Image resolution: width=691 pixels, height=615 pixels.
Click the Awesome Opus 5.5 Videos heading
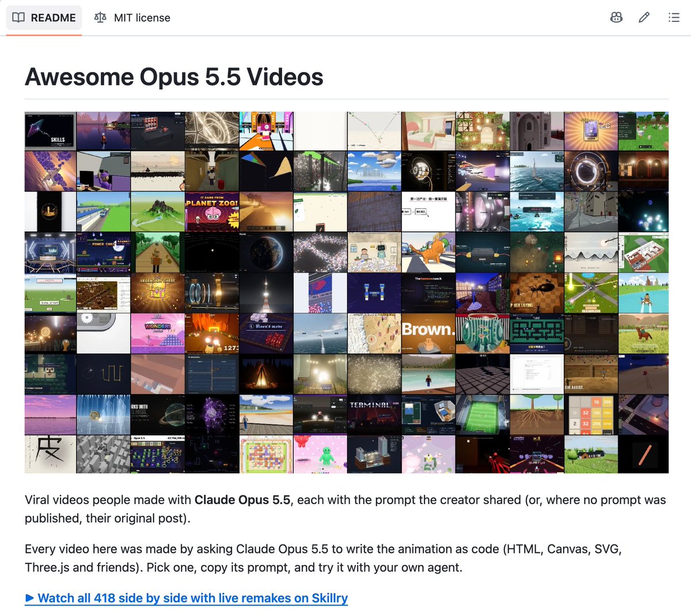174,77
